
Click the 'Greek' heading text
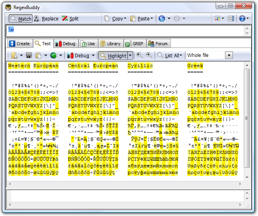(x=195, y=66)
